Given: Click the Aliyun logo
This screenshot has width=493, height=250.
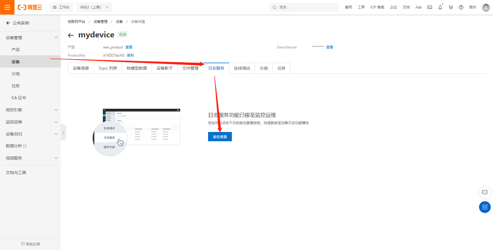Looking at the screenshot, I should coord(30,7).
